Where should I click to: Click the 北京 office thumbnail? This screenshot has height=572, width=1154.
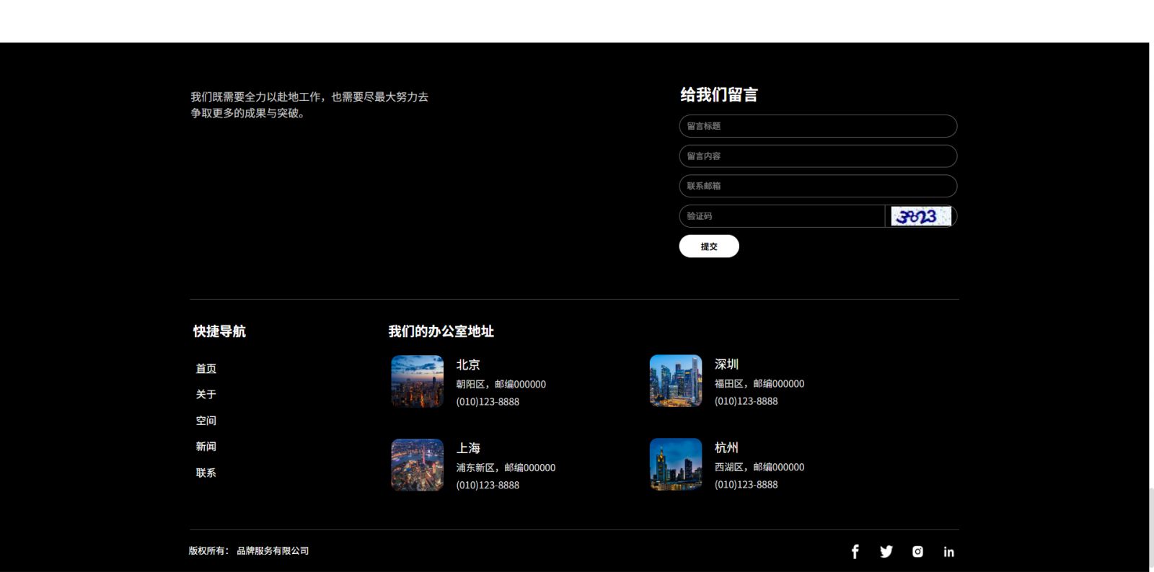coord(418,382)
